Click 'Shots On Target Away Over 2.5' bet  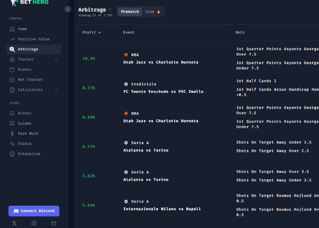tap(273, 151)
